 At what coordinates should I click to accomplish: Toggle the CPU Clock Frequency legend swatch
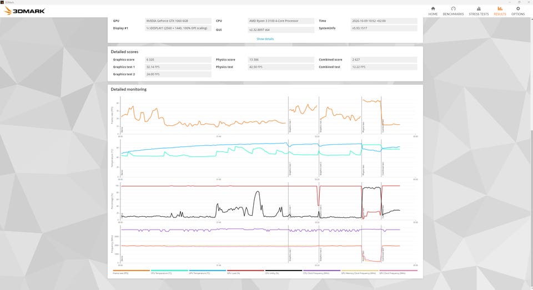pyautogui.click(x=321, y=272)
